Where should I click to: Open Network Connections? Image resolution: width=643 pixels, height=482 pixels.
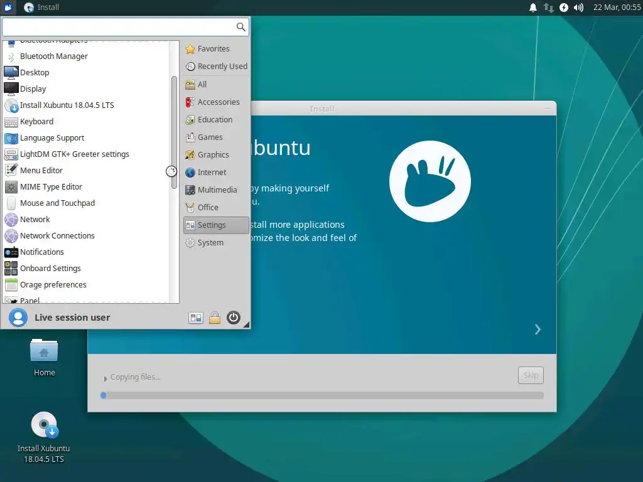point(86,236)
